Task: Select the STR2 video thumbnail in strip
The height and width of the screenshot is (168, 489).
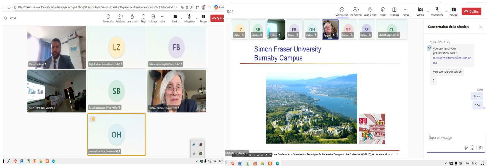Action: (276, 30)
